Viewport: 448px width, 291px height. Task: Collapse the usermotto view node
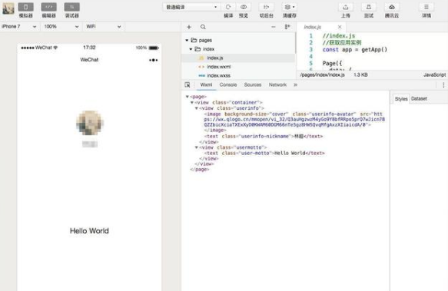point(196,147)
